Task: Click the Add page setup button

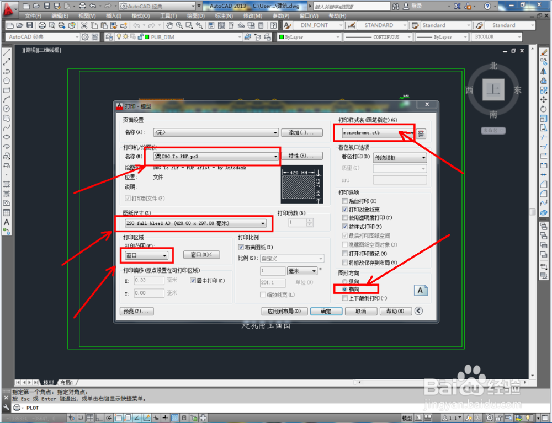Action: [302, 132]
